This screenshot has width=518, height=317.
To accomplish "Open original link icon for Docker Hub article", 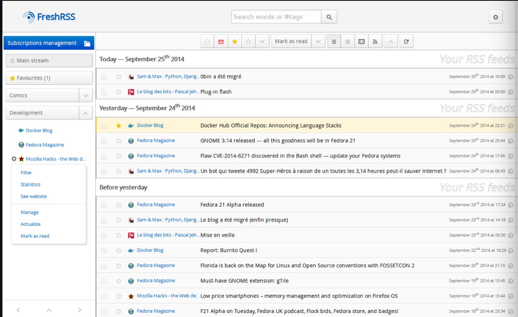I will click(x=511, y=126).
